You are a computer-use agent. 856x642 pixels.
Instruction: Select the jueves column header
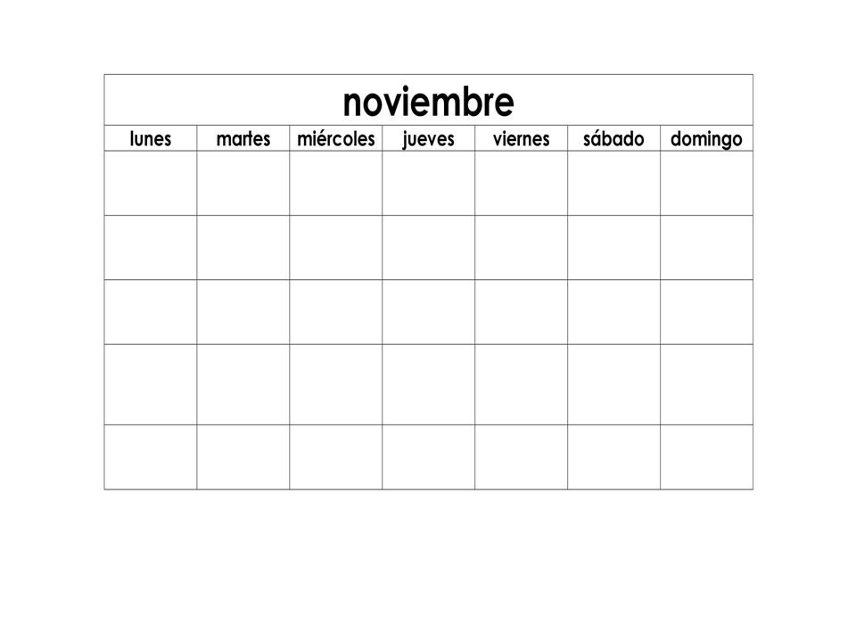tap(429, 139)
